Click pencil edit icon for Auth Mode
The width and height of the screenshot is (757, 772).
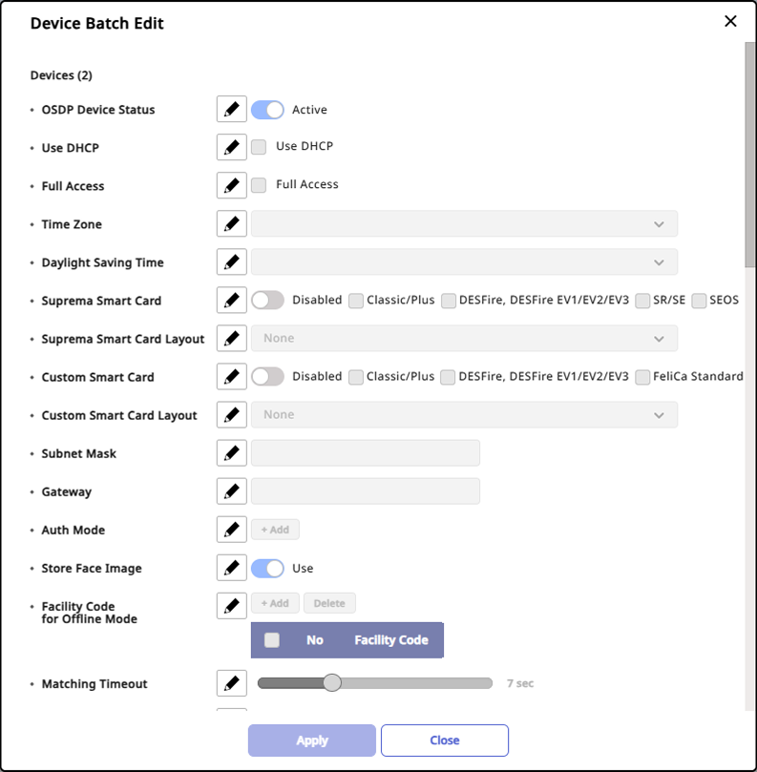pyautogui.click(x=231, y=530)
